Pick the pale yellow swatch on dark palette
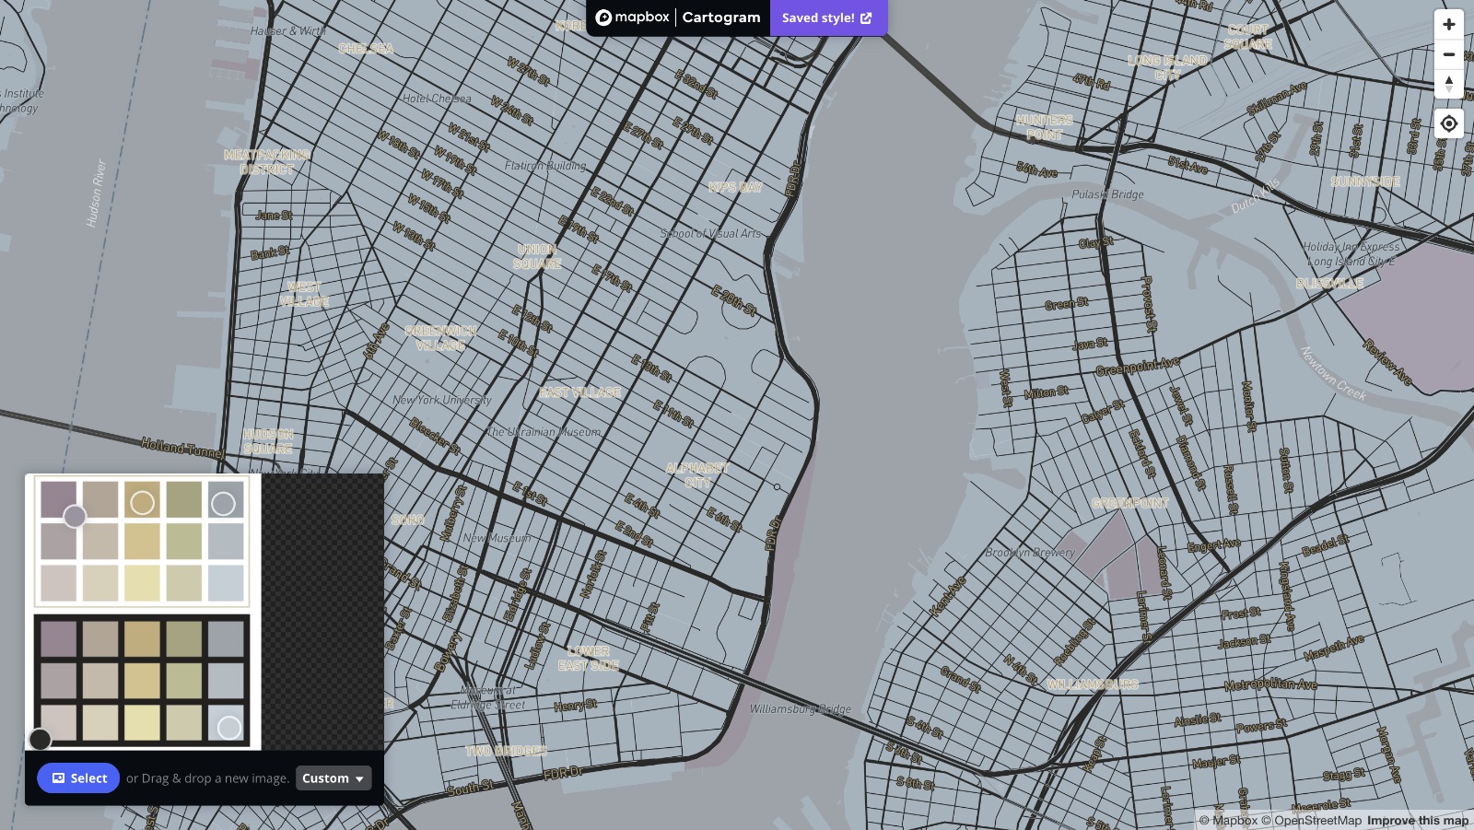The height and width of the screenshot is (830, 1474). pyautogui.click(x=142, y=722)
